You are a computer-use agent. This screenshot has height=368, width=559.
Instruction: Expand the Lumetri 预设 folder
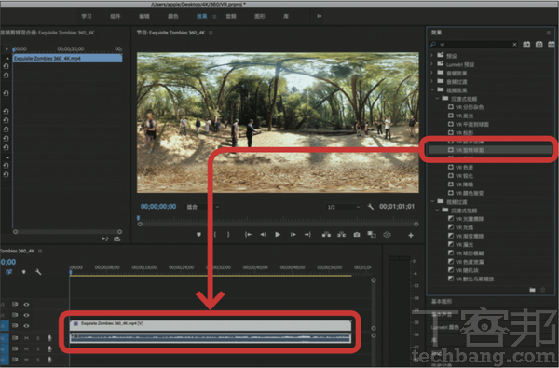431,64
